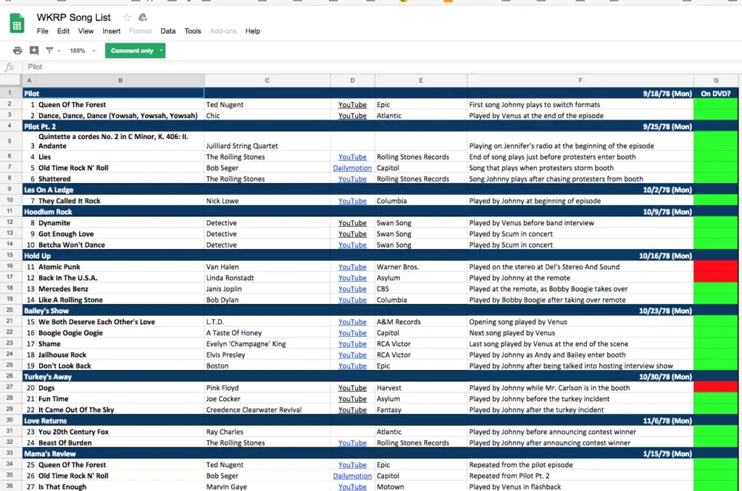This screenshot has width=742, height=491.
Task: Open the YouTube link for Is That Enough
Action: [x=352, y=487]
